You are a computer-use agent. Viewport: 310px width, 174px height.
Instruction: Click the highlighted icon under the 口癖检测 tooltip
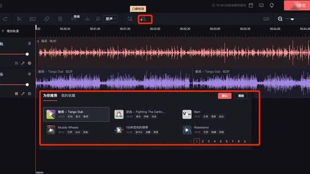(145, 19)
